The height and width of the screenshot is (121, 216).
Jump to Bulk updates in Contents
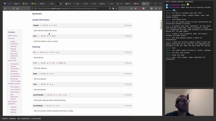(x=15, y=87)
